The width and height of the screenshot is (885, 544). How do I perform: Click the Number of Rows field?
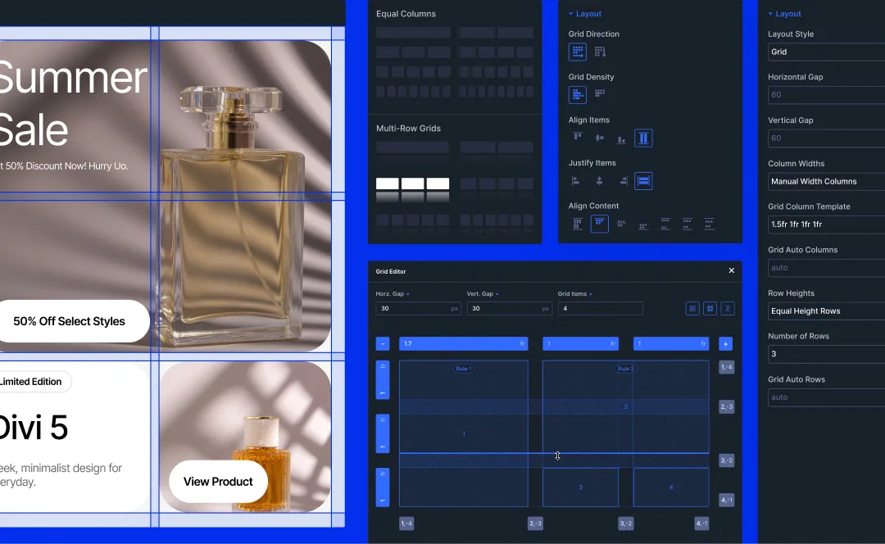click(x=826, y=355)
